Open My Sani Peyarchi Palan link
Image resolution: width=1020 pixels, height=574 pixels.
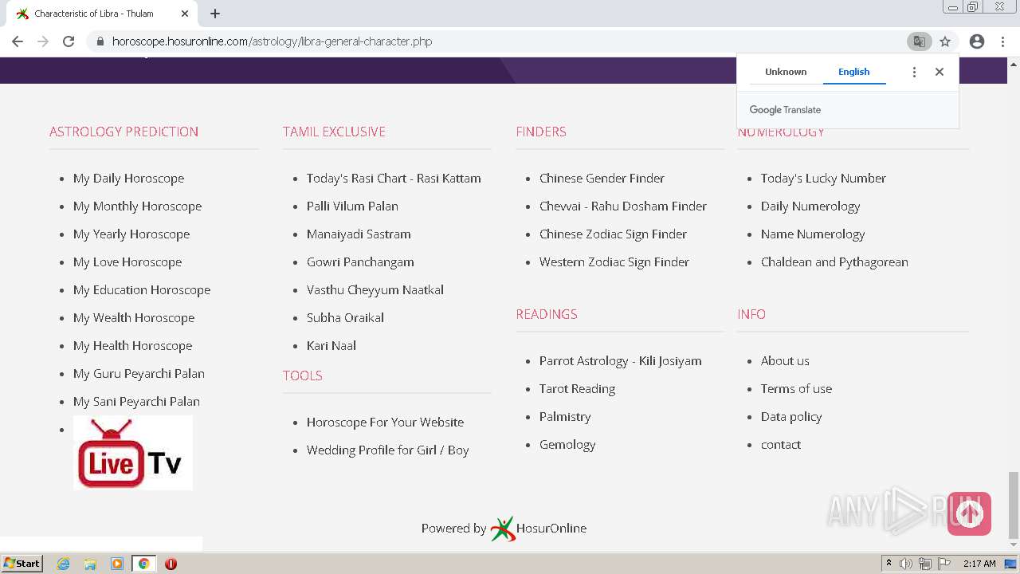tap(136, 402)
